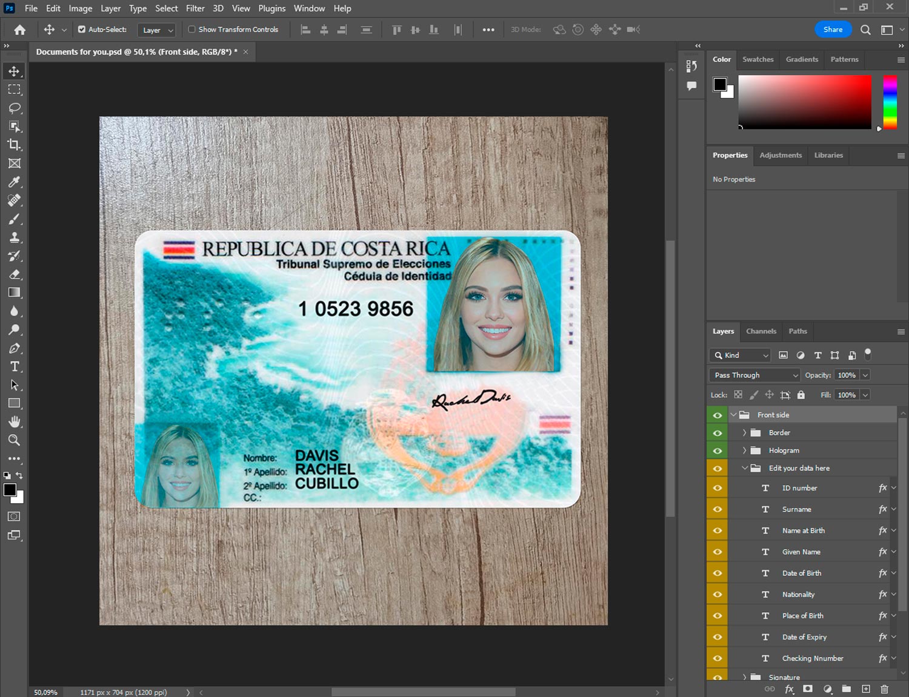Select the Crop tool
Screen dimensions: 909x697
point(15,145)
